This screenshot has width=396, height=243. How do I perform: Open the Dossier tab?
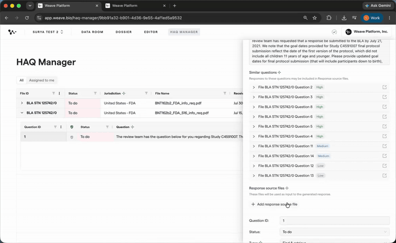123,32
